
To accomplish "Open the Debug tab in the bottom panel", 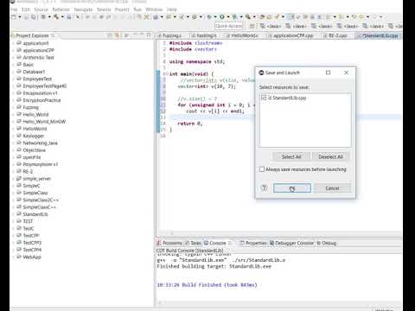I will [x=327, y=243].
